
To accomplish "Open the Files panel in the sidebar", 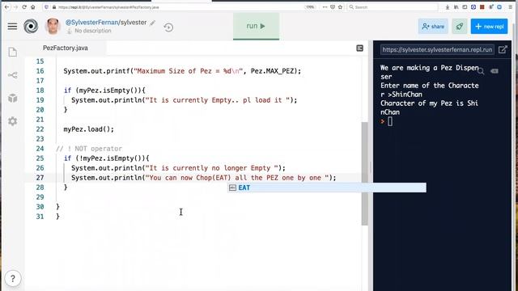I will (13, 52).
